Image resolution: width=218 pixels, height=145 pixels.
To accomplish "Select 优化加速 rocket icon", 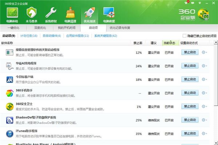I will [x=90, y=15].
